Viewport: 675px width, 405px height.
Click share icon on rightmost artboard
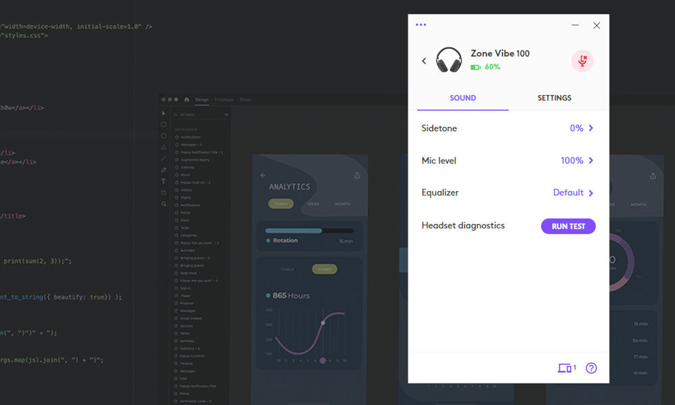[x=653, y=175]
